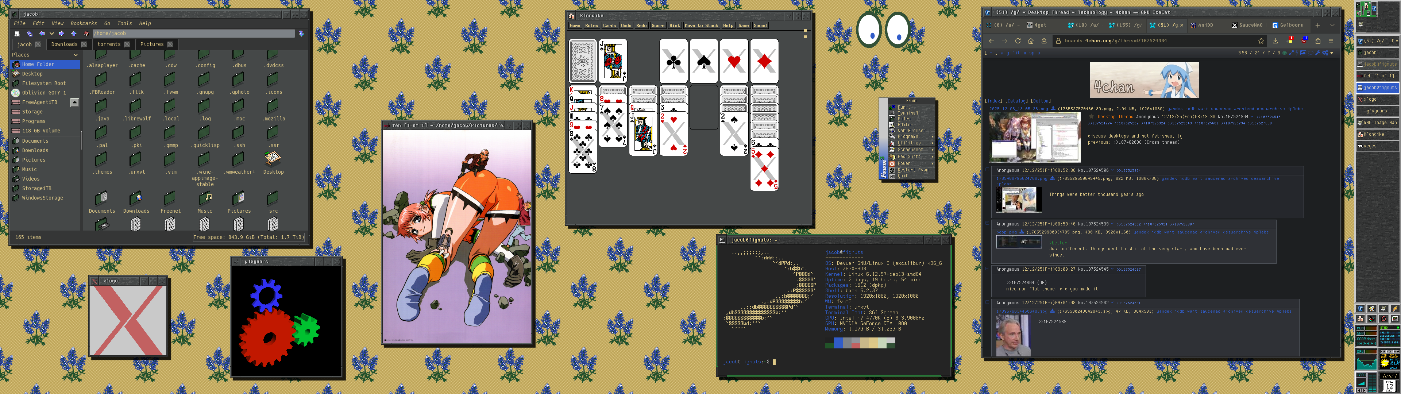Click the new window icon in file manager toolbar
The width and height of the screenshot is (1401, 394).
pyautogui.click(x=30, y=34)
